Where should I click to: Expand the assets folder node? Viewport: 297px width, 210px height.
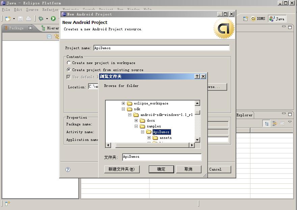click(x=149, y=138)
